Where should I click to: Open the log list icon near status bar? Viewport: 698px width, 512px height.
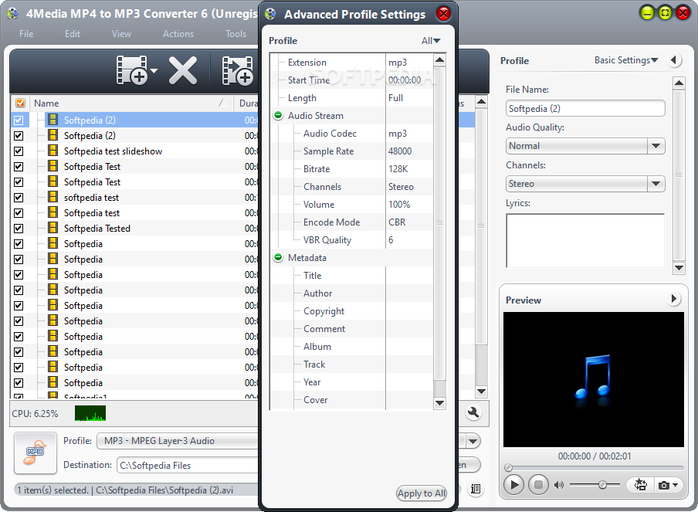(476, 489)
